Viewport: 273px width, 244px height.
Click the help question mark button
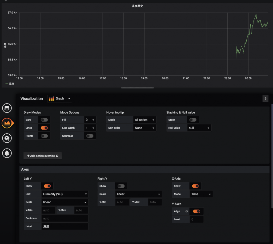coord(265,98)
